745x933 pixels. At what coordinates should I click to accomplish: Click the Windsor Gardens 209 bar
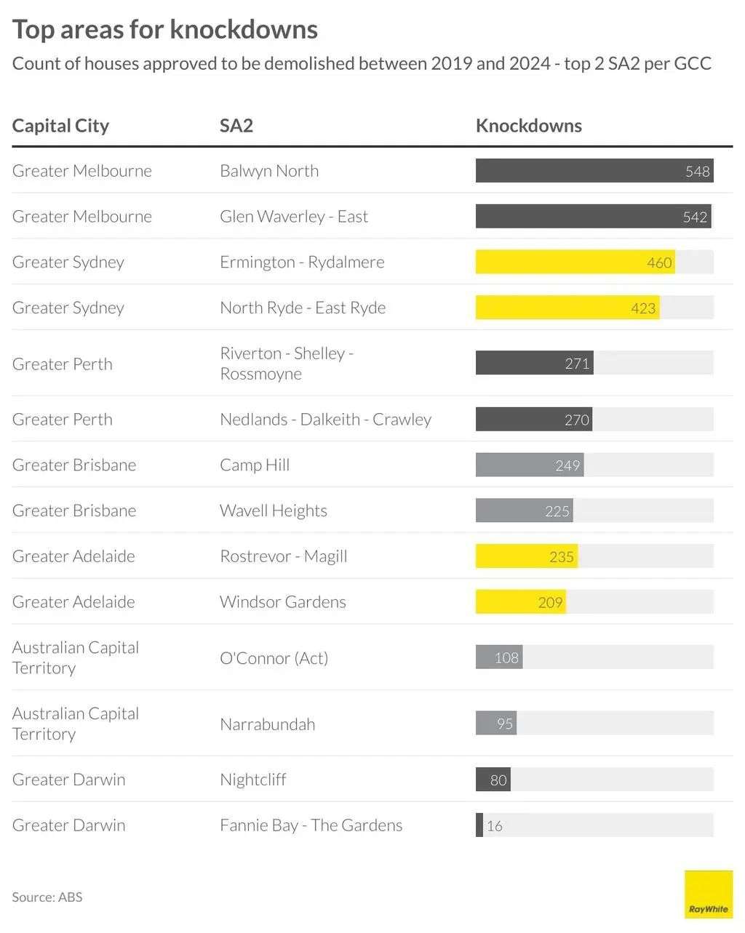click(x=521, y=602)
